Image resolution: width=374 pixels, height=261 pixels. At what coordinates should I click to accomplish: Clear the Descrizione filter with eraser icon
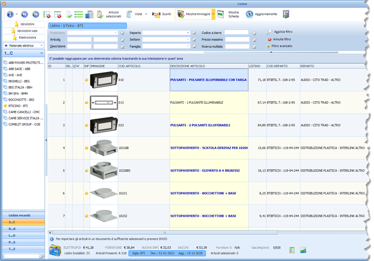click(x=122, y=46)
